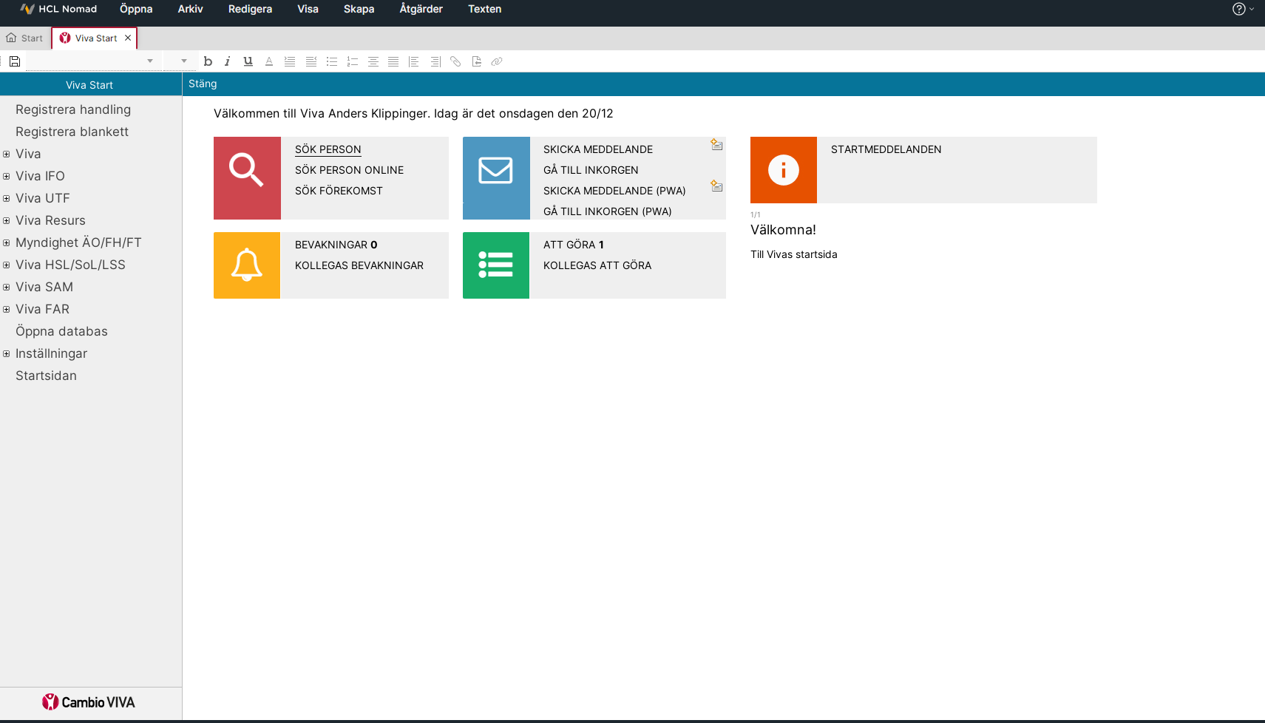Expand the Inställningar node
The height and width of the screenshot is (723, 1265).
(7, 353)
